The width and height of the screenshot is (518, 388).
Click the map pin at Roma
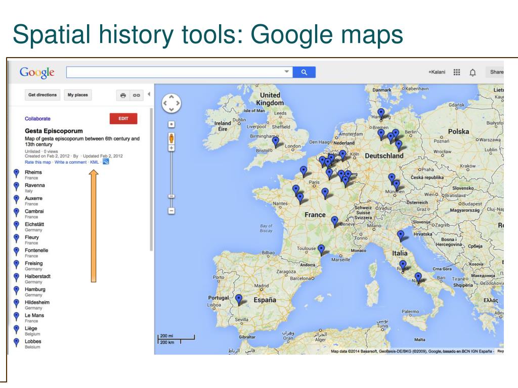403,266
